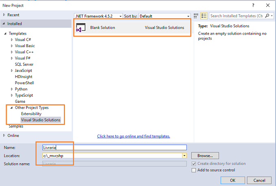
Task: Expand the Recent section
Action: coord(4,15)
